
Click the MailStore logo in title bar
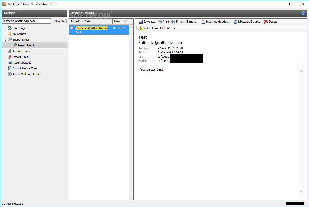(4, 4)
